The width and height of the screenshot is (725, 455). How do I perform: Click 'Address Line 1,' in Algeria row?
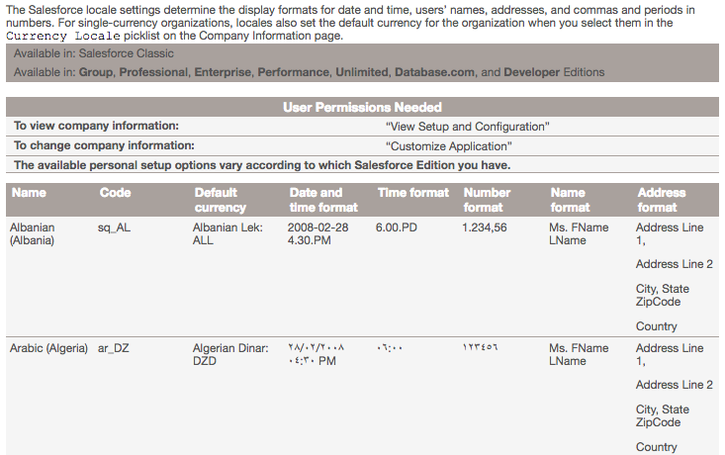(x=670, y=355)
